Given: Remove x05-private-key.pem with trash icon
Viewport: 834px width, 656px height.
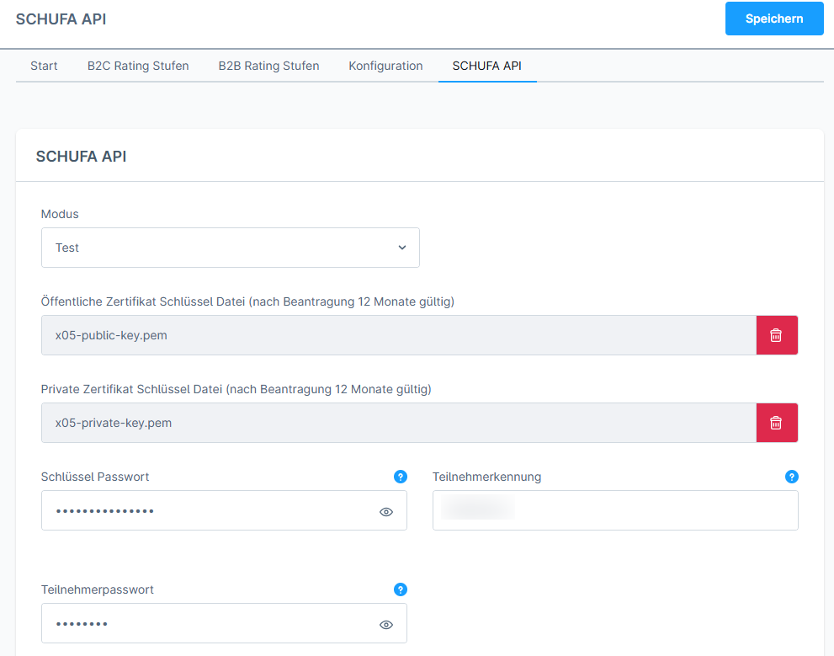Looking at the screenshot, I should pyautogui.click(x=776, y=423).
